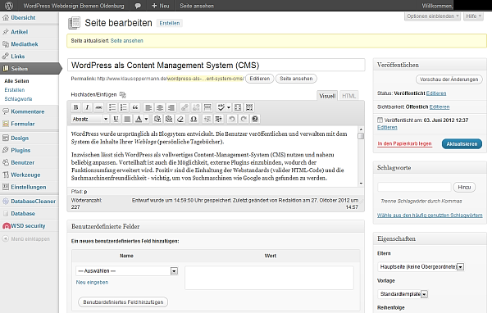Viewport: 492px width, 313px height.
Task: Apply strikethrough (ABC) formatting
Action: (x=99, y=107)
